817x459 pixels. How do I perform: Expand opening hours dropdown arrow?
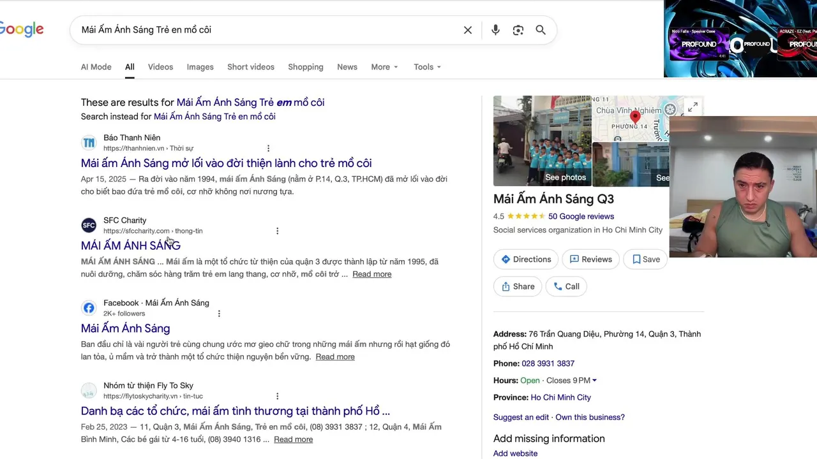594,381
